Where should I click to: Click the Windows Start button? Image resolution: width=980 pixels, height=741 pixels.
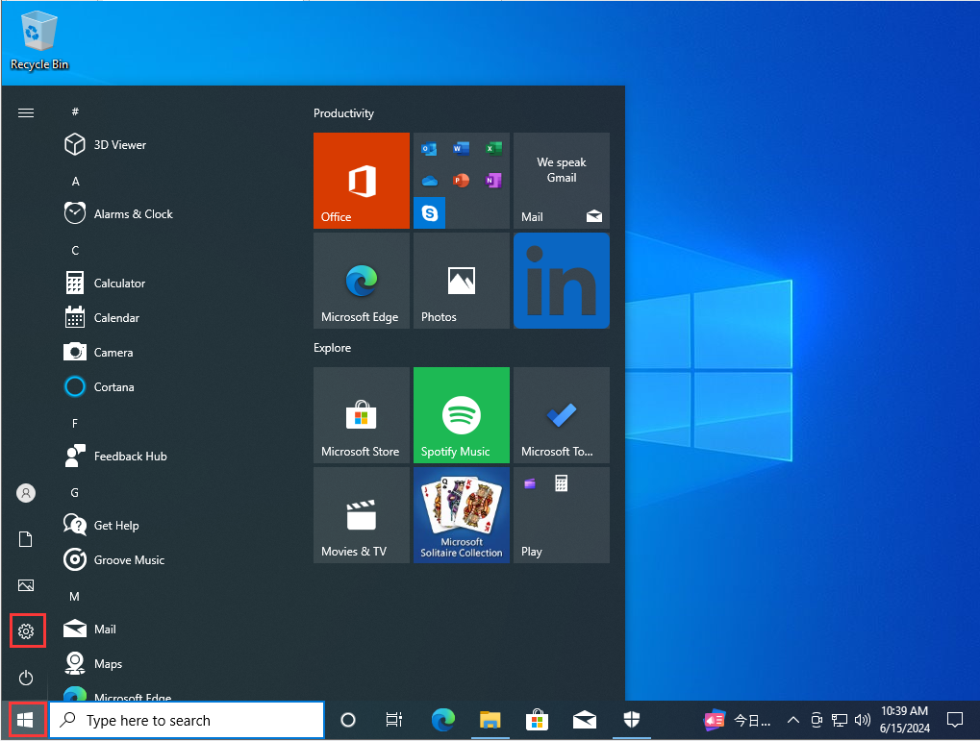point(26,721)
